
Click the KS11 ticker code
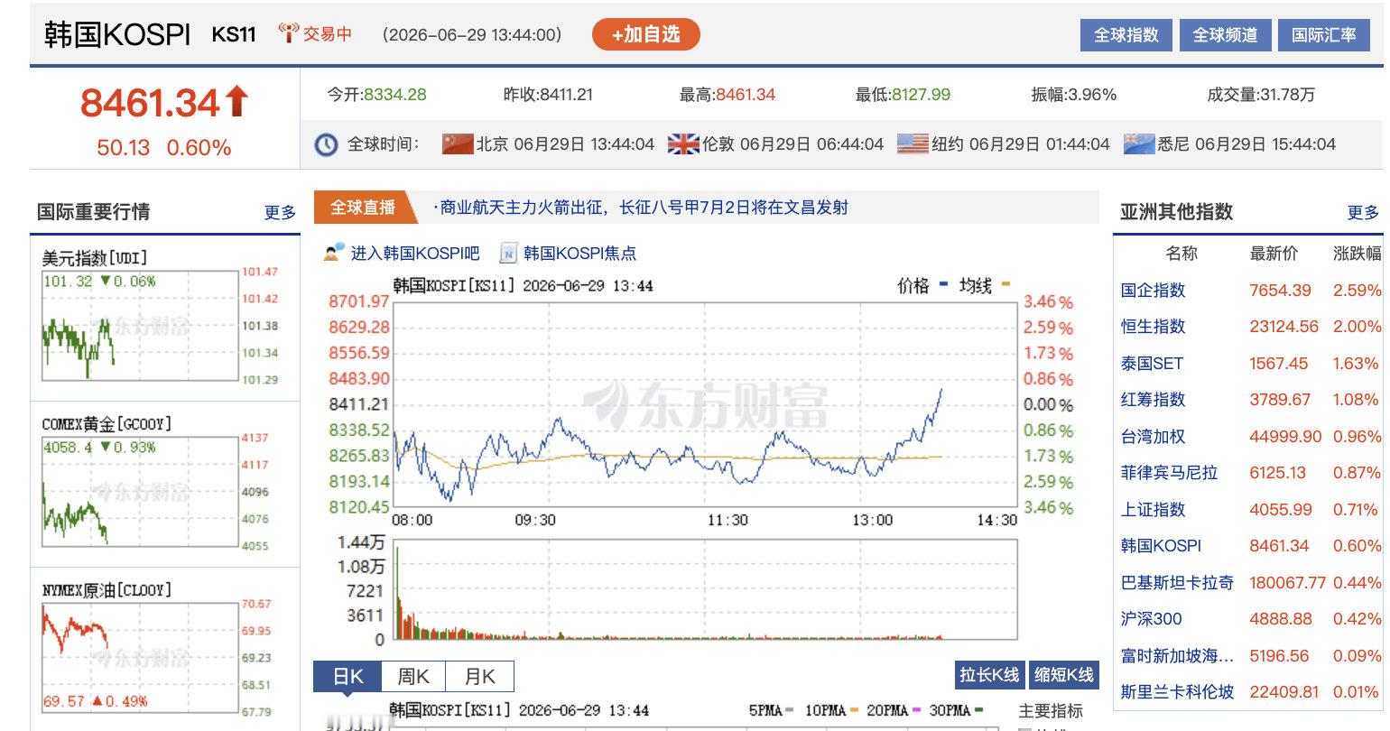[x=234, y=34]
